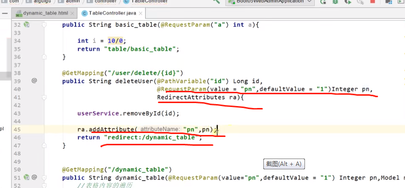Click the @ gutter icon on line 51

[x=34, y=177]
